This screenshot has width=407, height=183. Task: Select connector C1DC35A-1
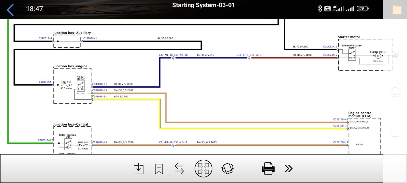(330, 47)
